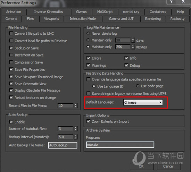Disable the Auto Backup Enable checkbox
Image resolution: width=191 pixels, height=172 pixels.
pyautogui.click(x=11, y=122)
